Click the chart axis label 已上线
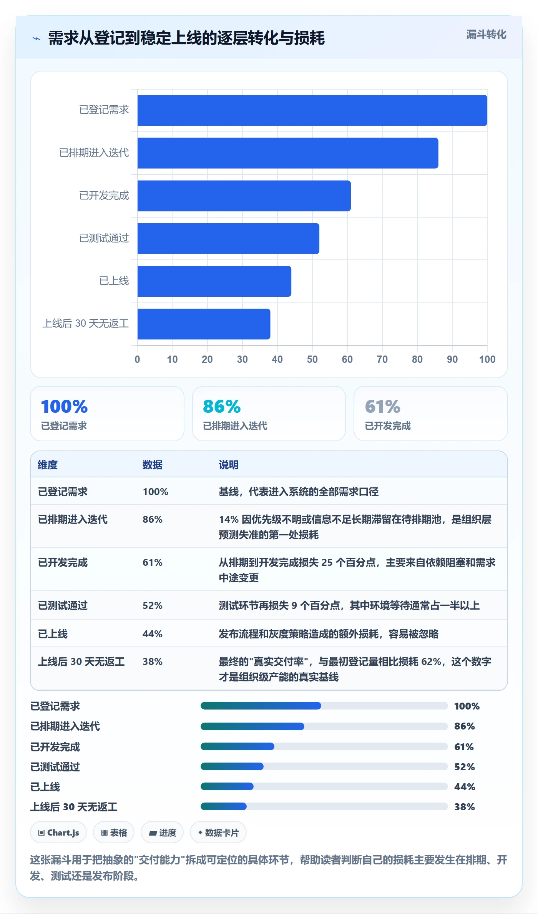538x914 pixels. click(x=114, y=281)
